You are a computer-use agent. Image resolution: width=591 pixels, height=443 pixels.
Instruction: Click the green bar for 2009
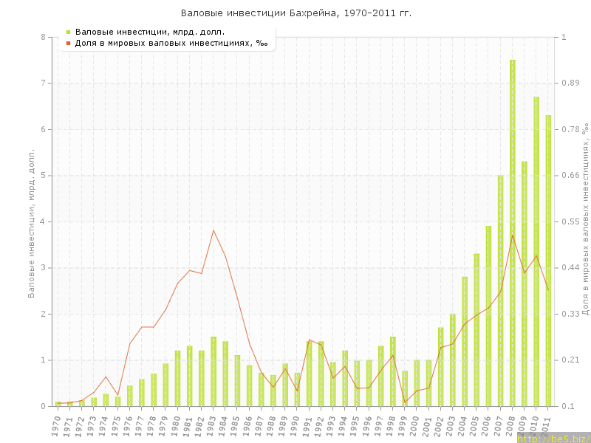(x=524, y=284)
